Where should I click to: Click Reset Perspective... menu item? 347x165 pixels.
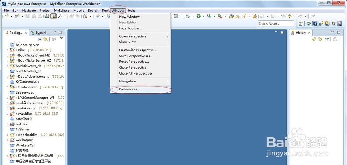point(140,61)
